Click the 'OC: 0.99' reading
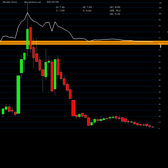This screenshot has width=168, height=168. pyautogui.click(x=115, y=7)
